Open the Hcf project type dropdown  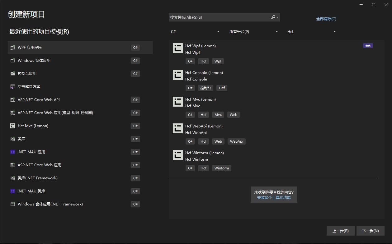[x=311, y=32]
